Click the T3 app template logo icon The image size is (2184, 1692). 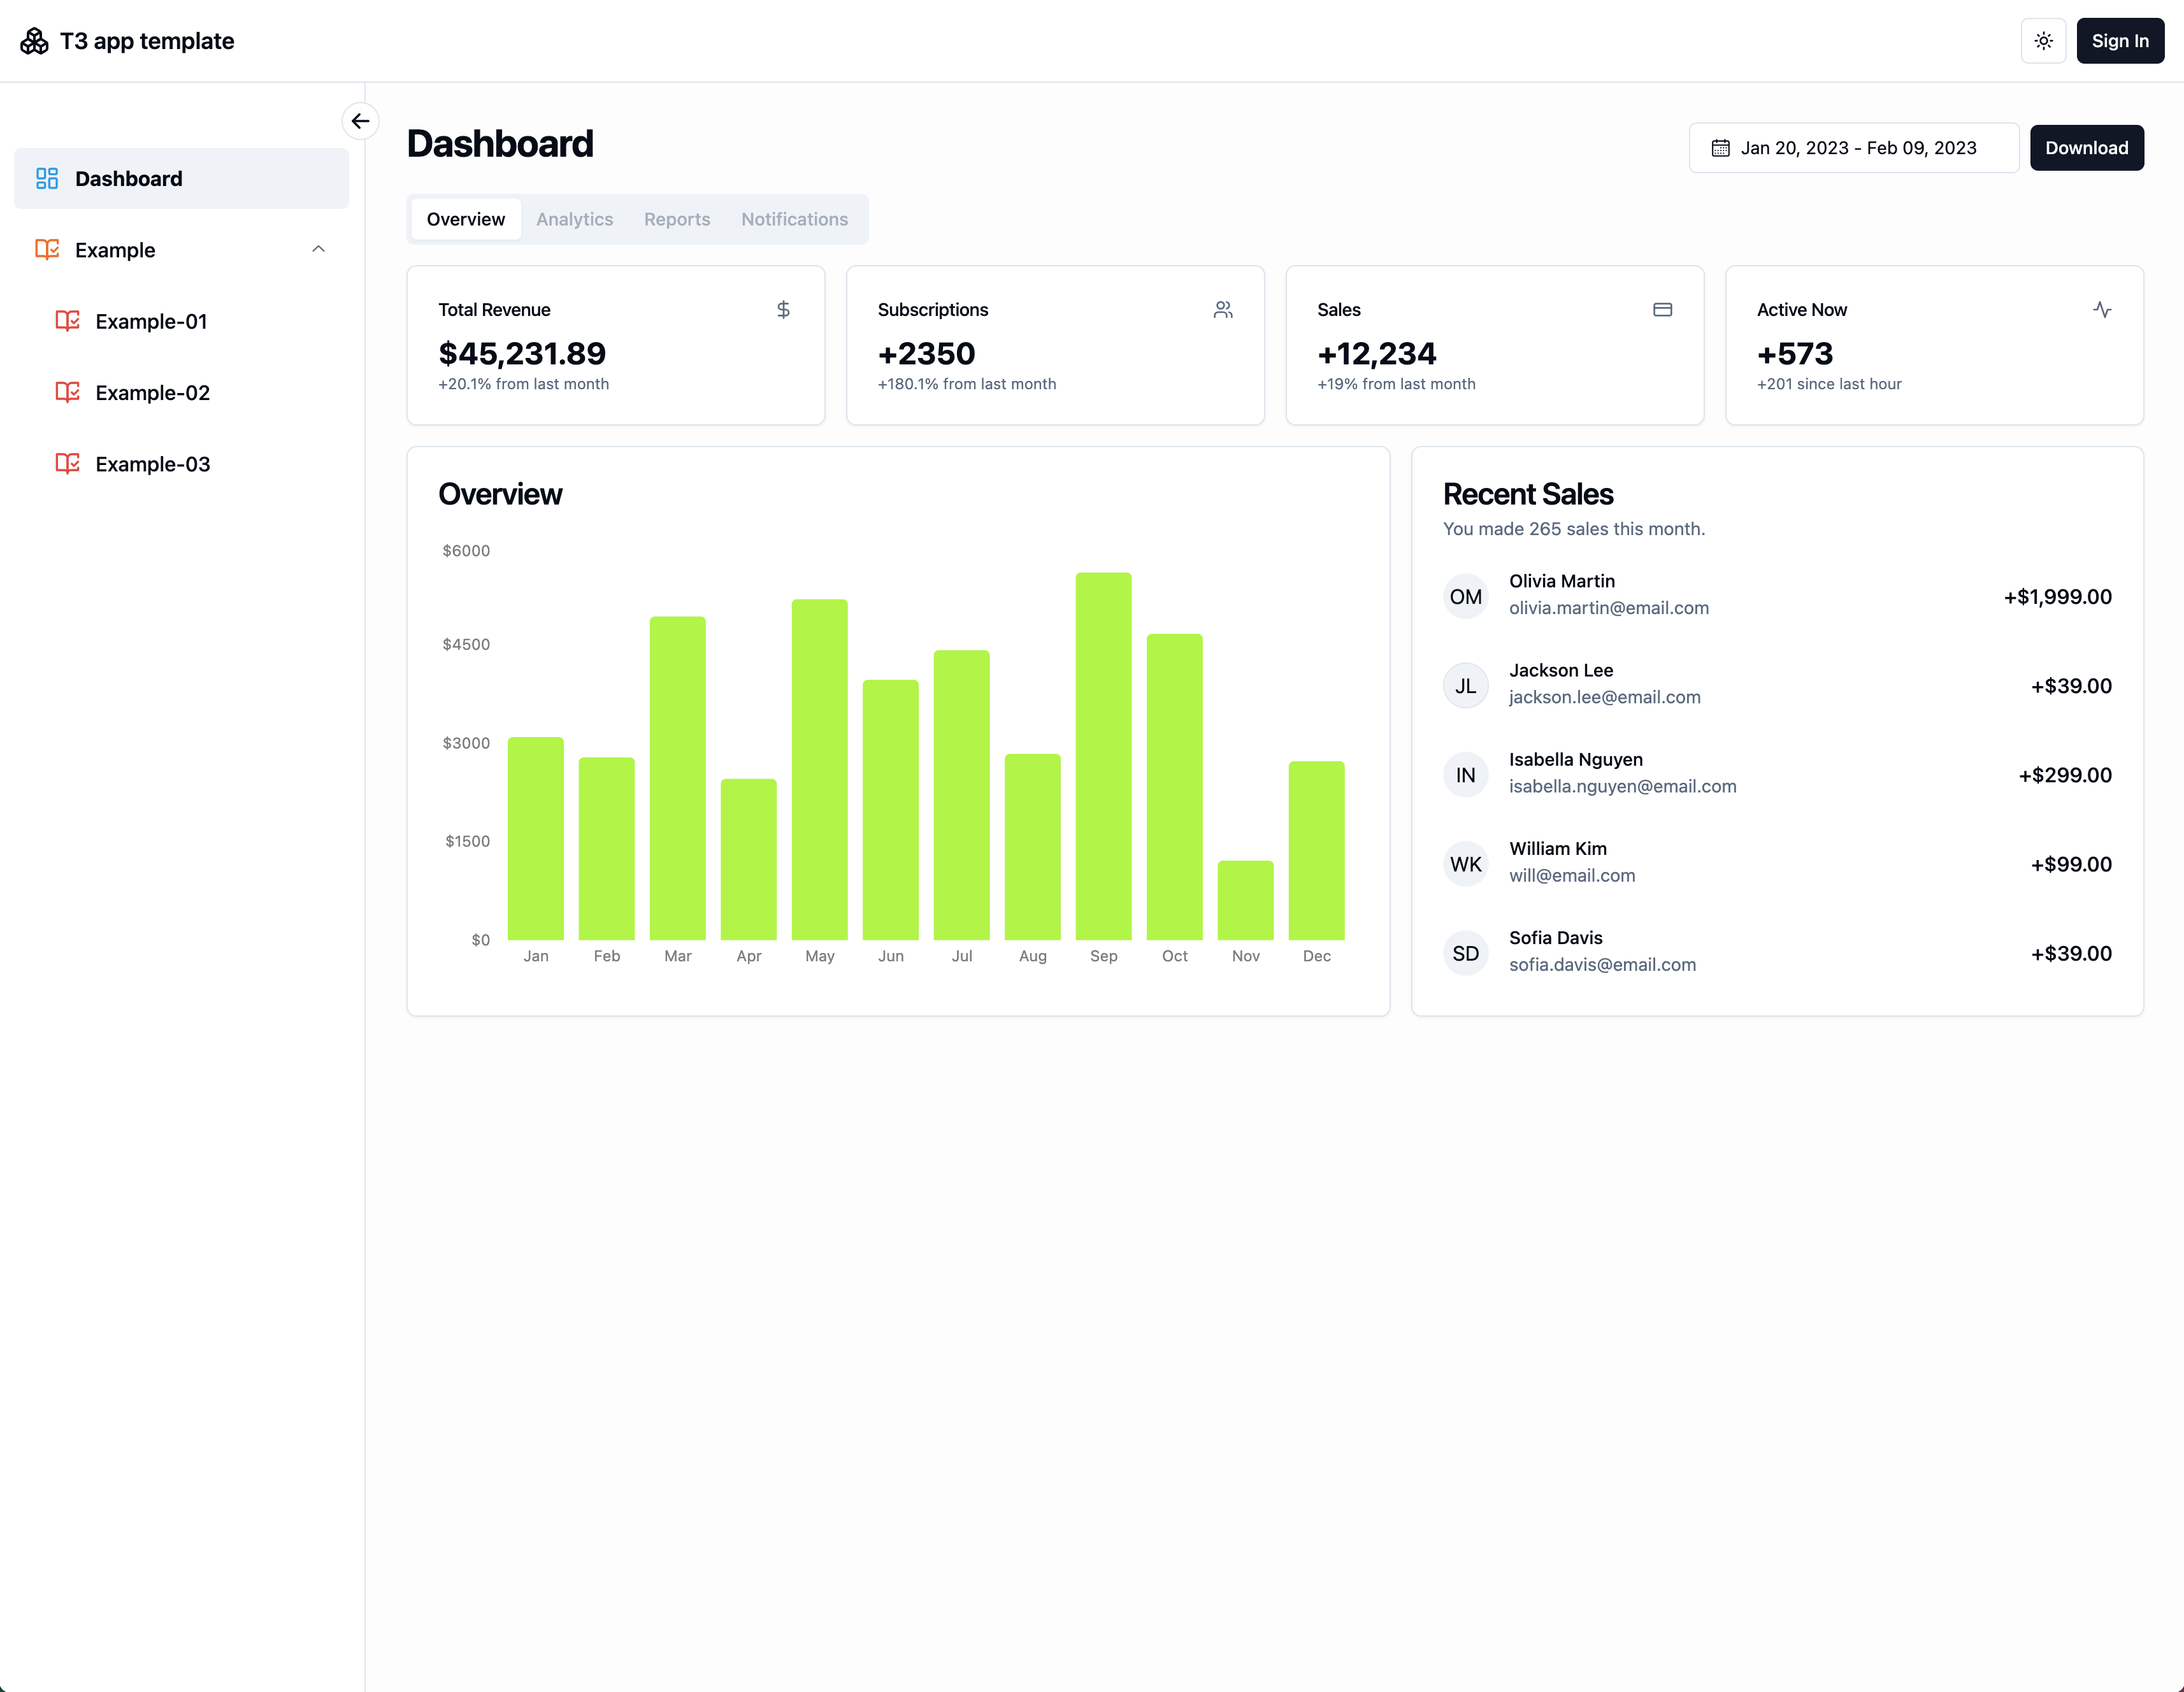(34, 41)
